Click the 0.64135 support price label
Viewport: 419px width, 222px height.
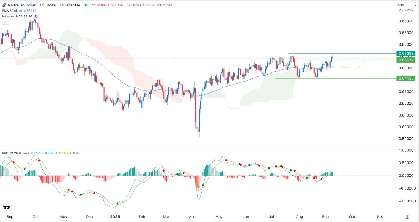pos(406,78)
